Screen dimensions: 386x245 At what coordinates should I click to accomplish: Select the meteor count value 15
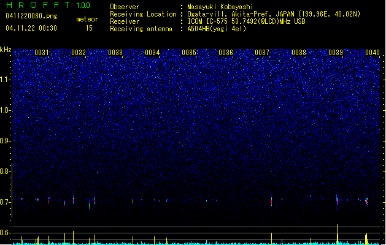[x=89, y=28]
